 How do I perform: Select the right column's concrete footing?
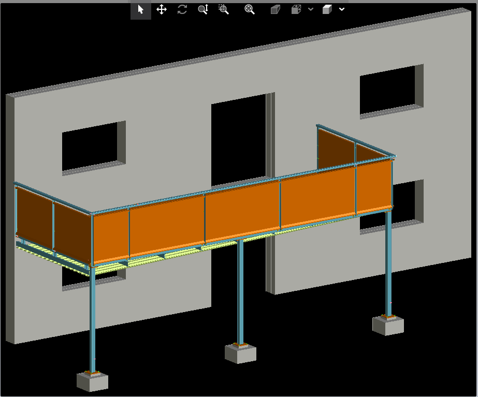point(388,326)
